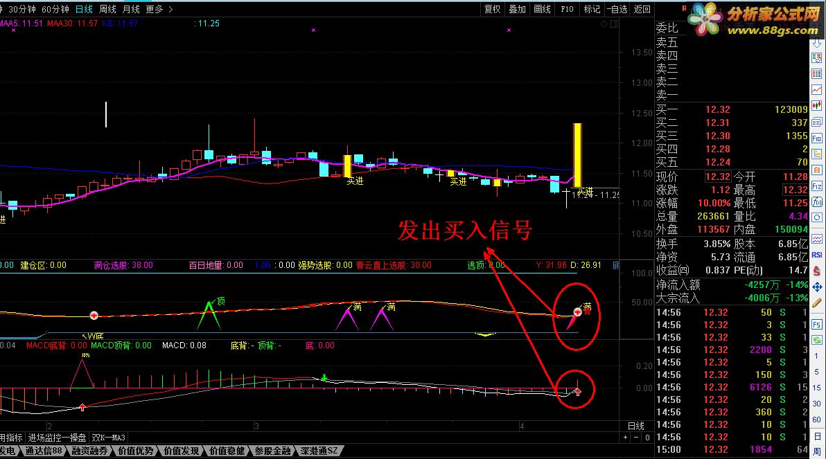Switch to the 融资融券 tab
Viewport: 826px width, 459px height.
89,451
